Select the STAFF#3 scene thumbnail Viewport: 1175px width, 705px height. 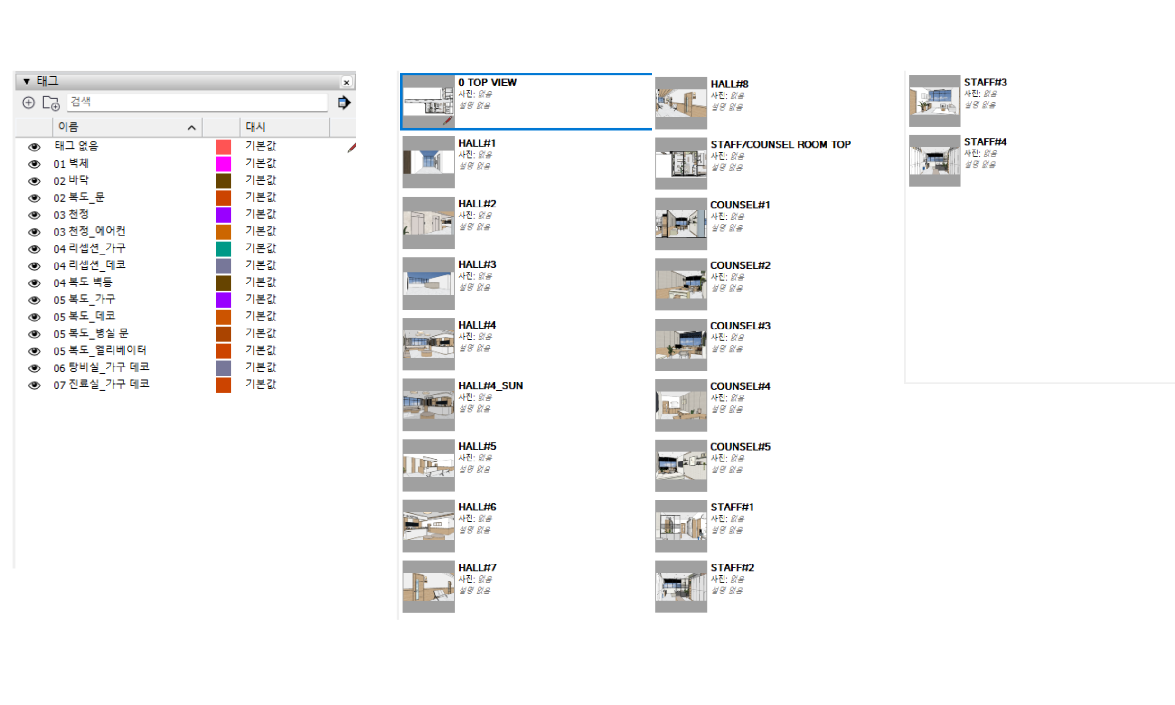click(x=935, y=101)
